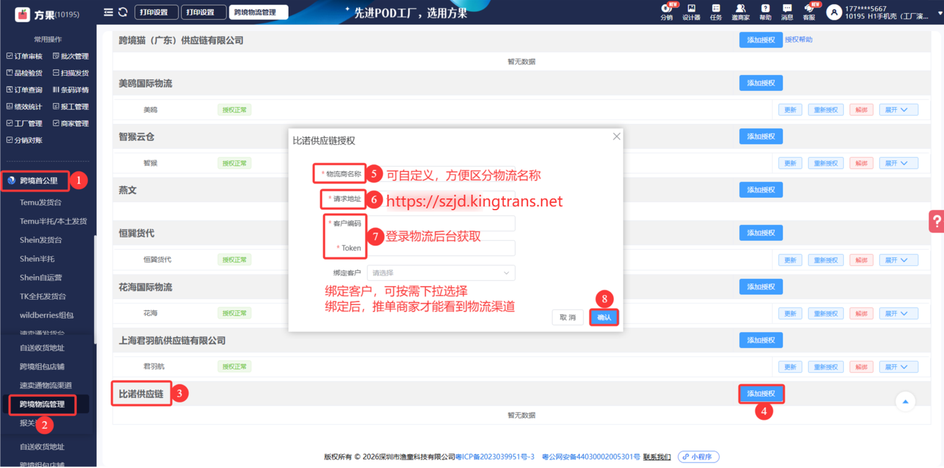Close the 比诺供应链授权 dialog with X
944x468 pixels.
[616, 137]
